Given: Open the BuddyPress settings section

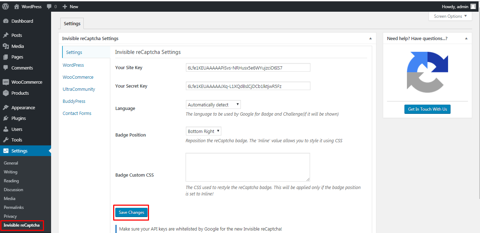Looking at the screenshot, I should click(74, 101).
